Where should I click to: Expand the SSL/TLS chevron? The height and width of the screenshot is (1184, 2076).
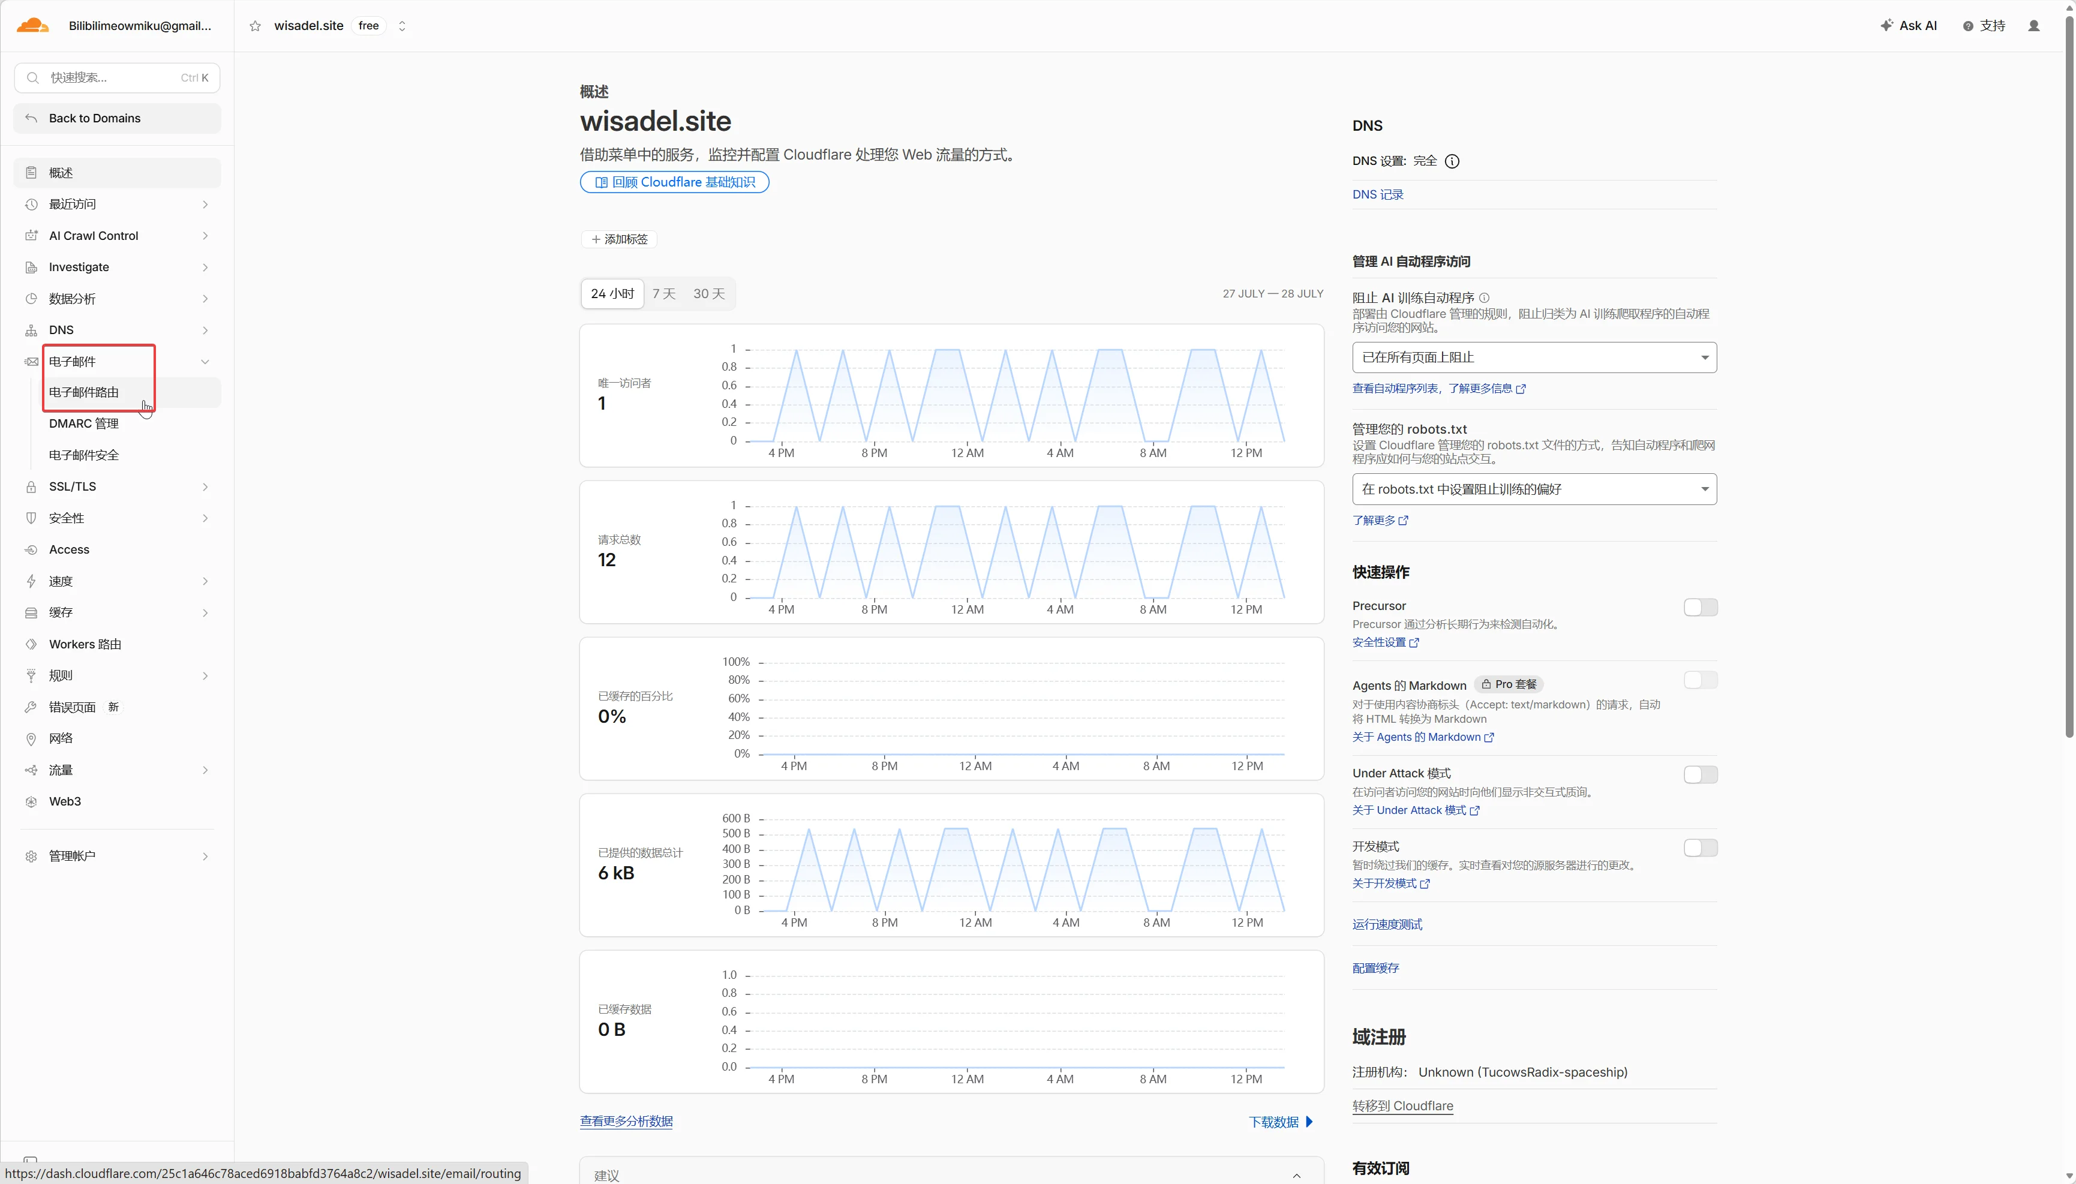point(205,486)
